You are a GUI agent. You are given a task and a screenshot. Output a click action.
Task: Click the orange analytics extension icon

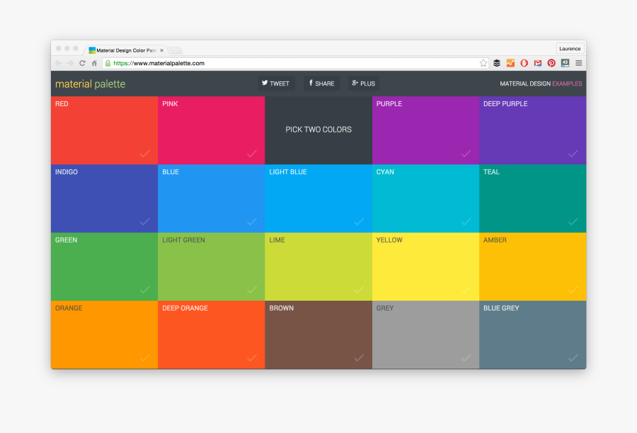click(x=510, y=63)
